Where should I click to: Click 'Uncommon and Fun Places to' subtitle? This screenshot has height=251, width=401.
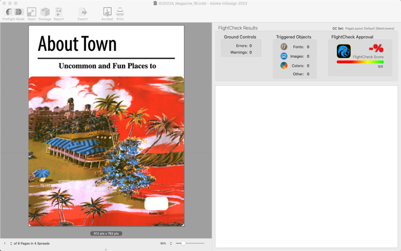pos(108,66)
